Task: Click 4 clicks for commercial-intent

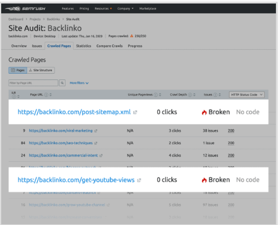Action: coord(175,155)
